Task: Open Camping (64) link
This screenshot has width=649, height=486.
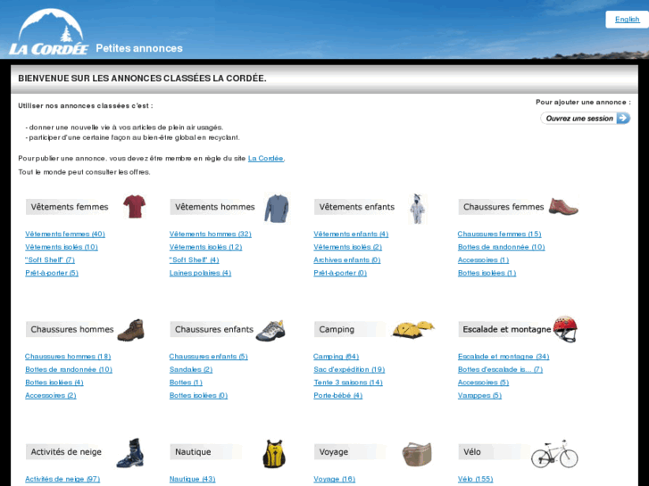Action: click(x=336, y=357)
